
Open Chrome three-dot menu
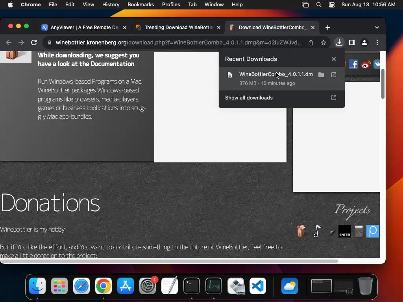coord(377,42)
